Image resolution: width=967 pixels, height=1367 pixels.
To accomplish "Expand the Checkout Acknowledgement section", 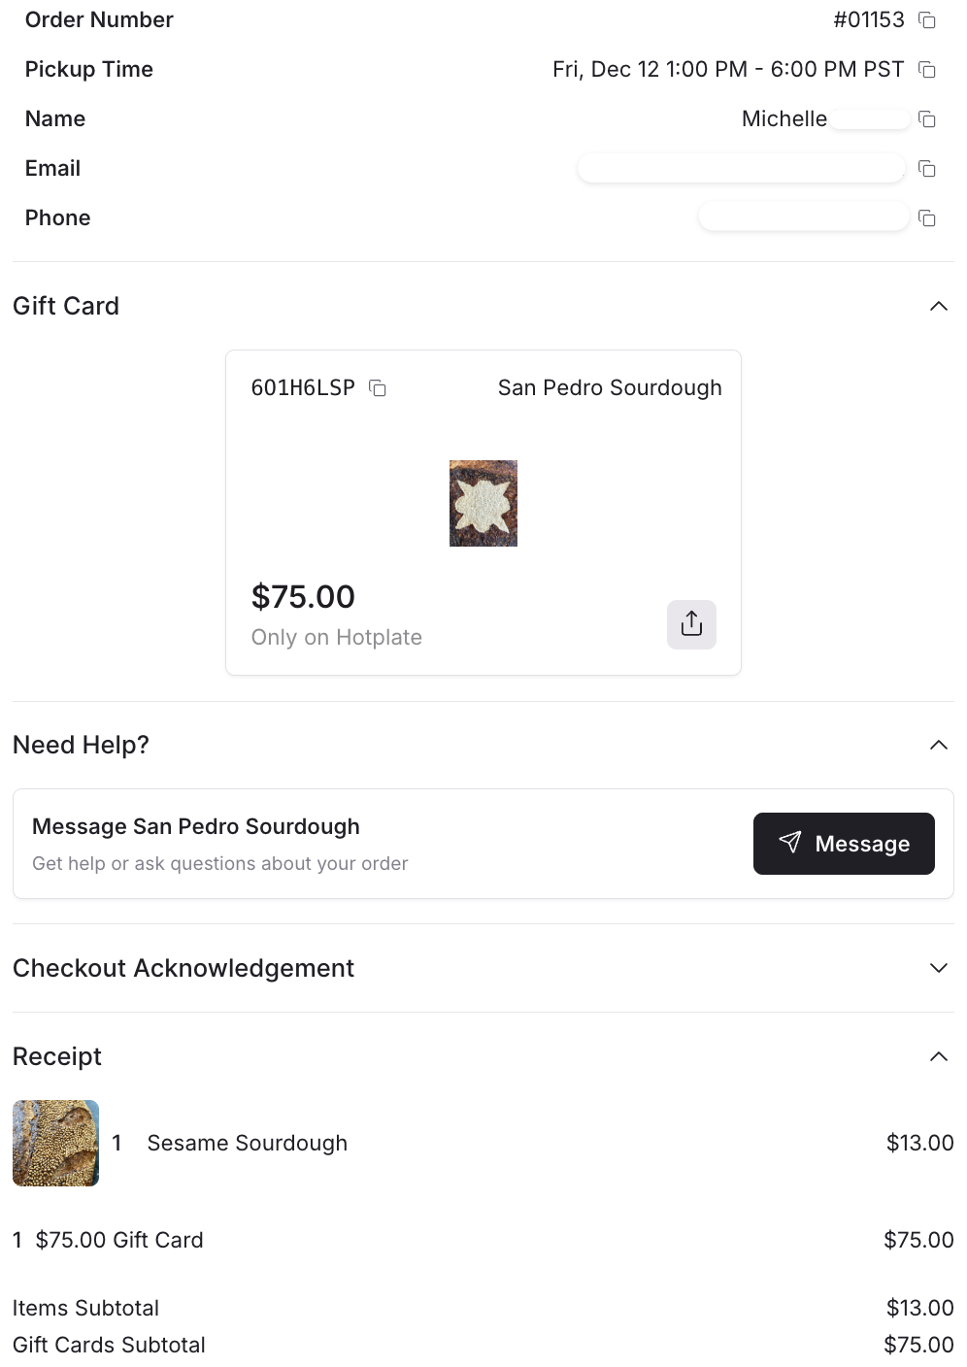I will [x=938, y=968].
